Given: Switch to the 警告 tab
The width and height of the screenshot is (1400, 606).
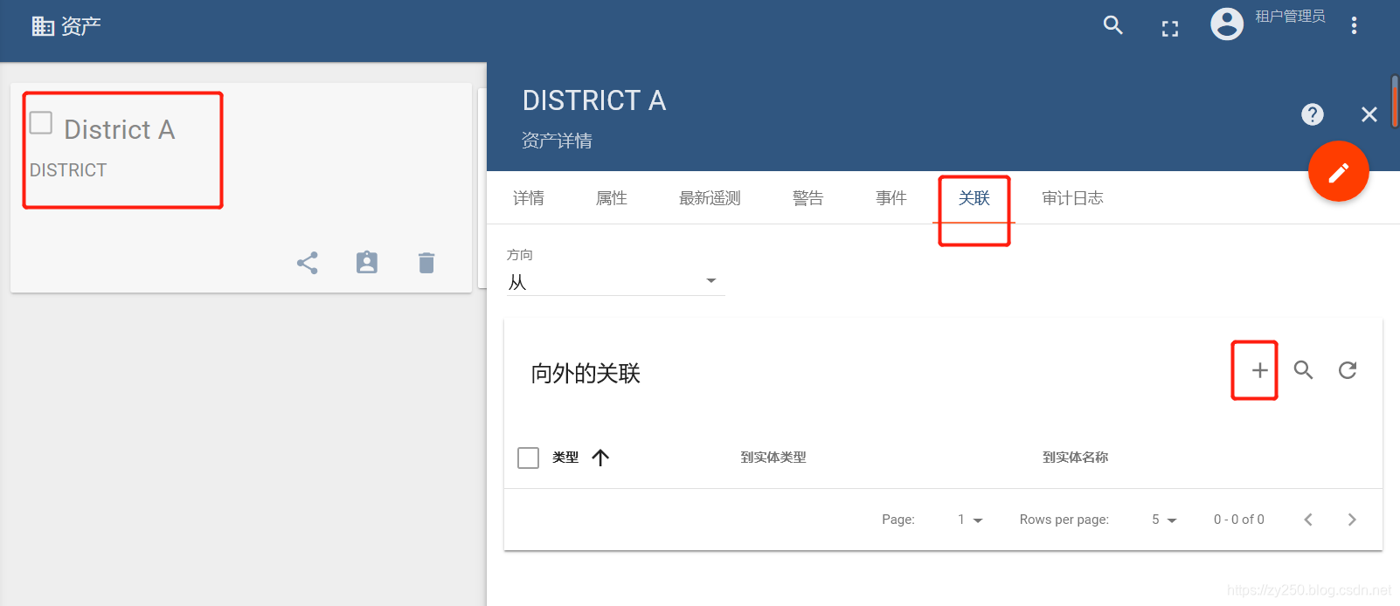Looking at the screenshot, I should 808,198.
